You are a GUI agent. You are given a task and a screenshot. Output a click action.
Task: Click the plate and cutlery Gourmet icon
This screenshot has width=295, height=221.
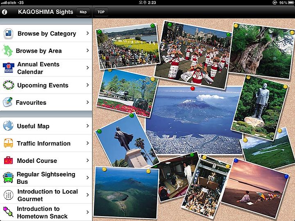(9, 195)
